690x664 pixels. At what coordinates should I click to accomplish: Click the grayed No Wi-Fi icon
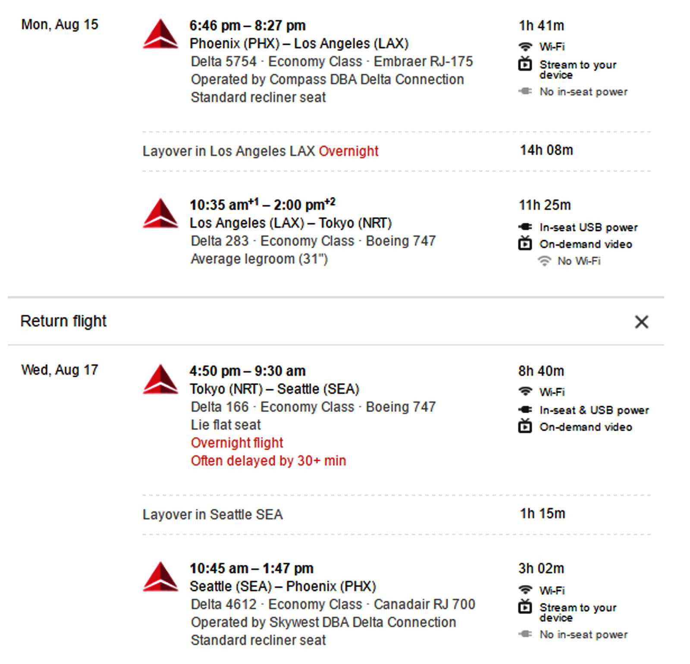point(544,261)
